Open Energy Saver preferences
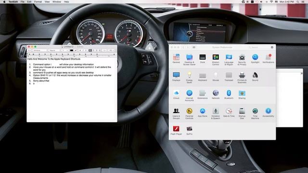Viewport: 308px width, 173px height. click(x=189, y=77)
